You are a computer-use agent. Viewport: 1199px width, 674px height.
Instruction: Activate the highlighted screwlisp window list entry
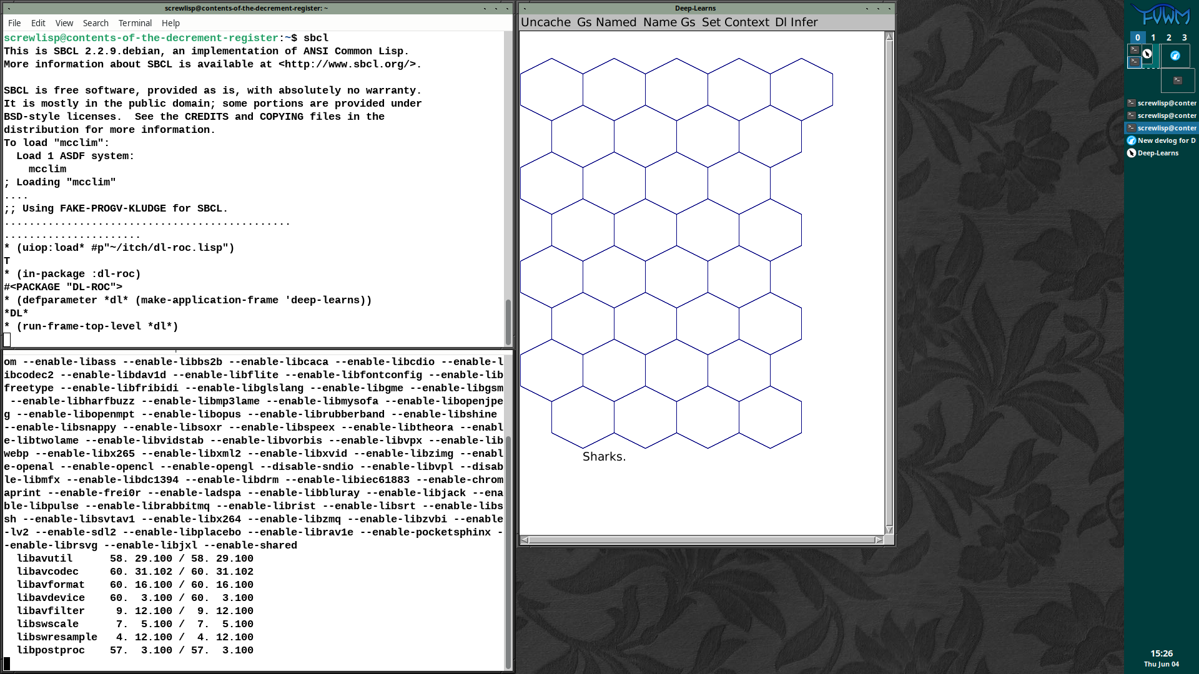1162,128
